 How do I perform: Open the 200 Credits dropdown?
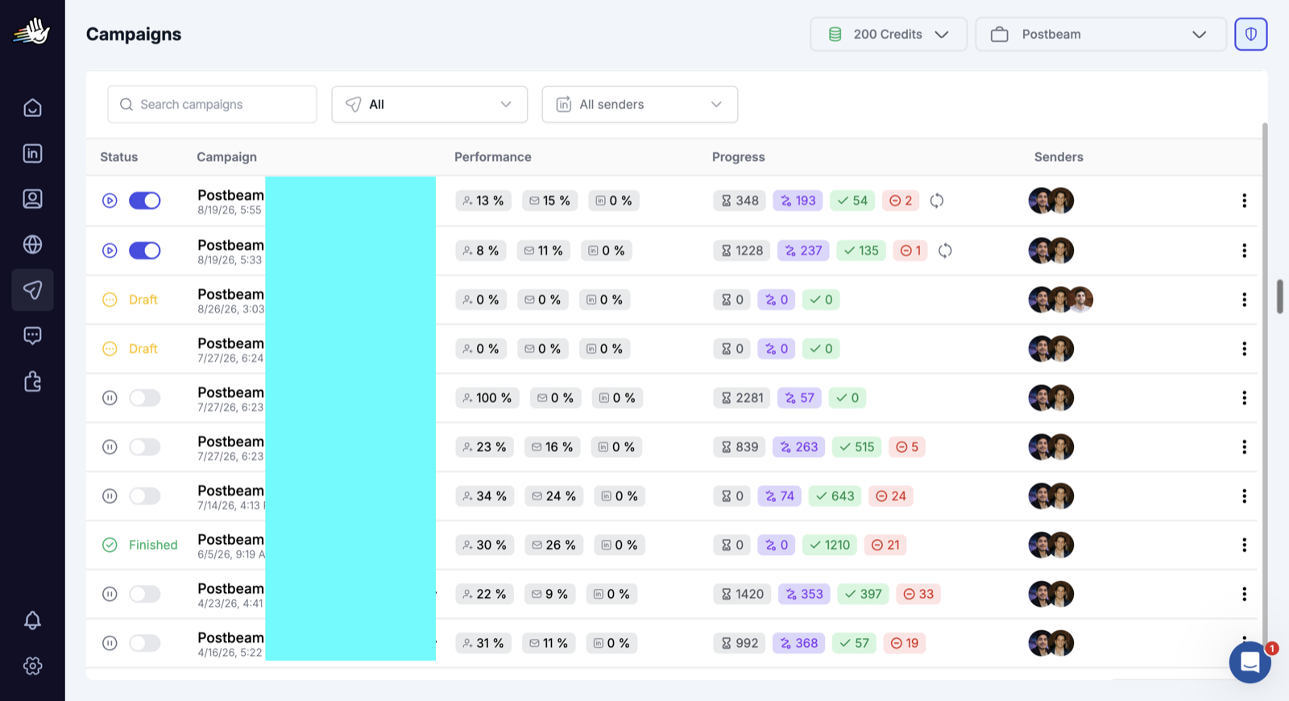[889, 34]
